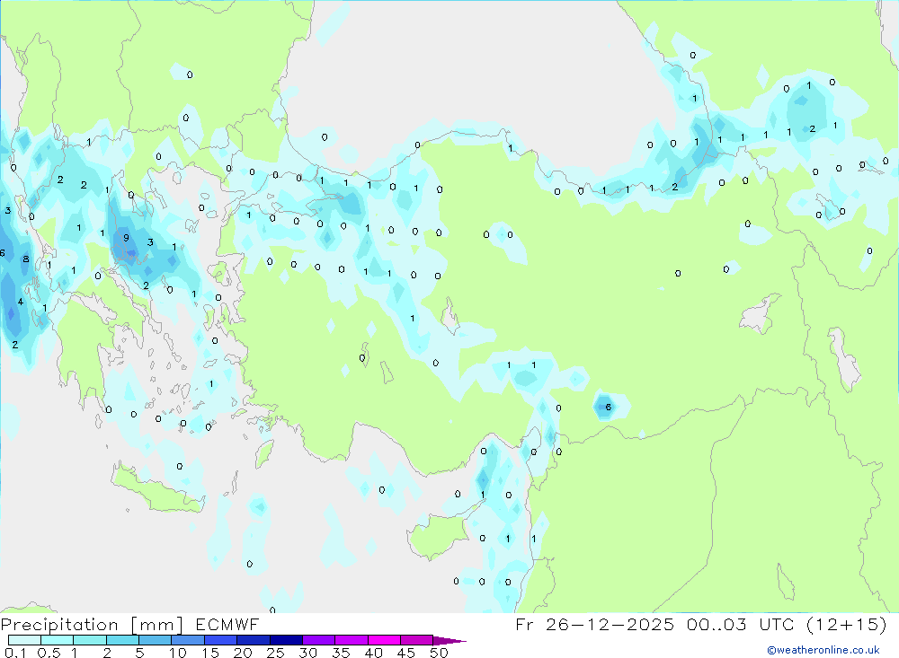Click the '0.1' legend scale label
The width and height of the screenshot is (899, 658).
pos(15,653)
